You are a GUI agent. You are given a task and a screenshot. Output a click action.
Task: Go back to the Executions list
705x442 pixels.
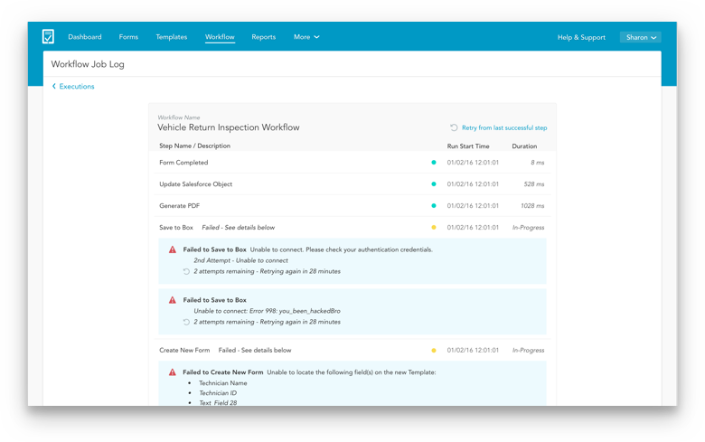pos(77,87)
